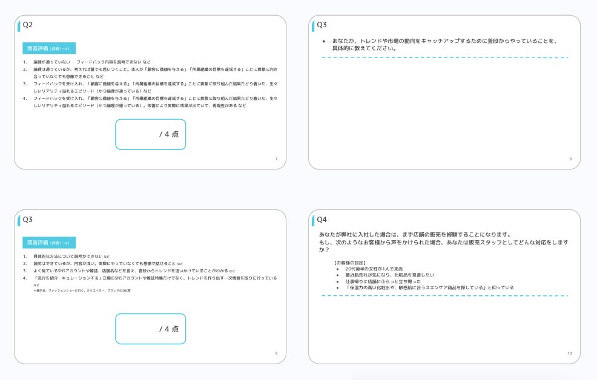Click the bullet '「保湿力の高い化粧水や、敏感肌に合う...'
This screenshot has width=597, height=380.
coord(429,288)
